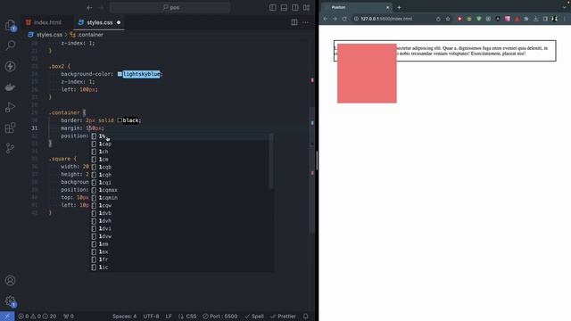The width and height of the screenshot is (571, 321).
Task: Open the Accounts menu icon
Action: tap(10, 280)
